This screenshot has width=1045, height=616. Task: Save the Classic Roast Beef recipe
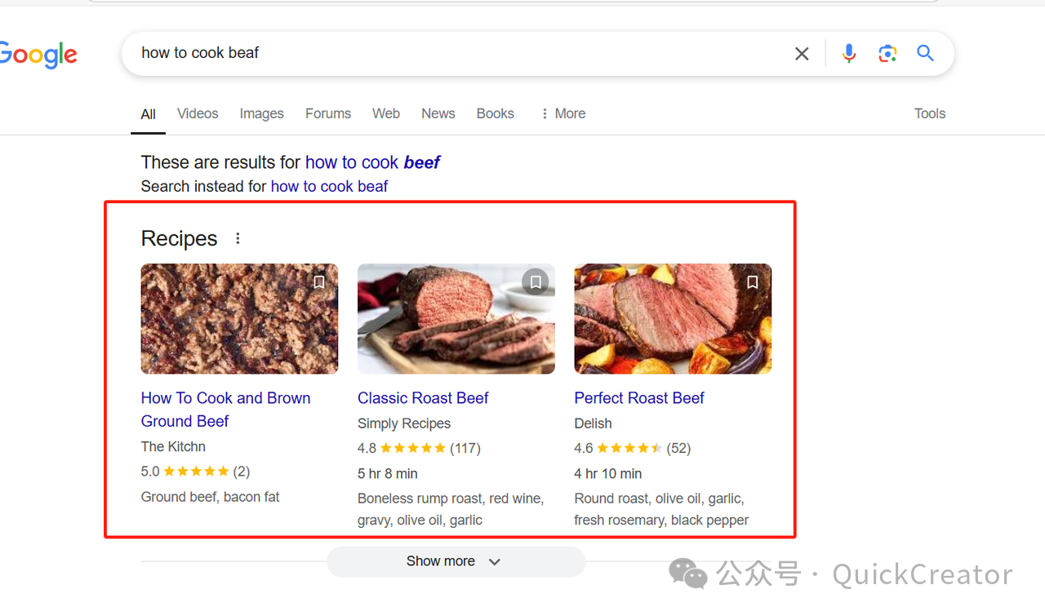pyautogui.click(x=536, y=282)
